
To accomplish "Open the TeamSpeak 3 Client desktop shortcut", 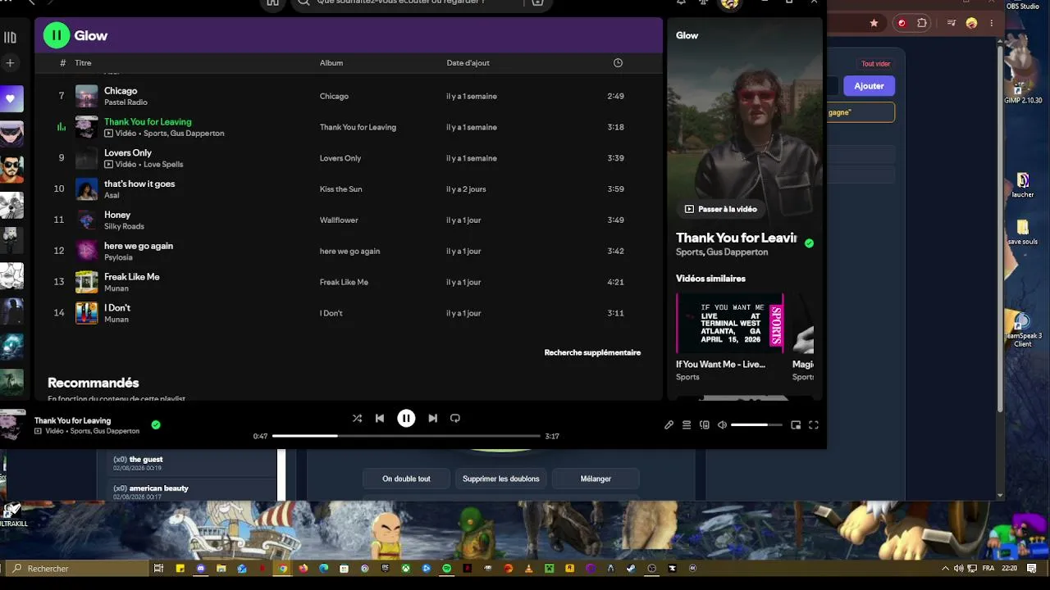I will click(x=1023, y=330).
